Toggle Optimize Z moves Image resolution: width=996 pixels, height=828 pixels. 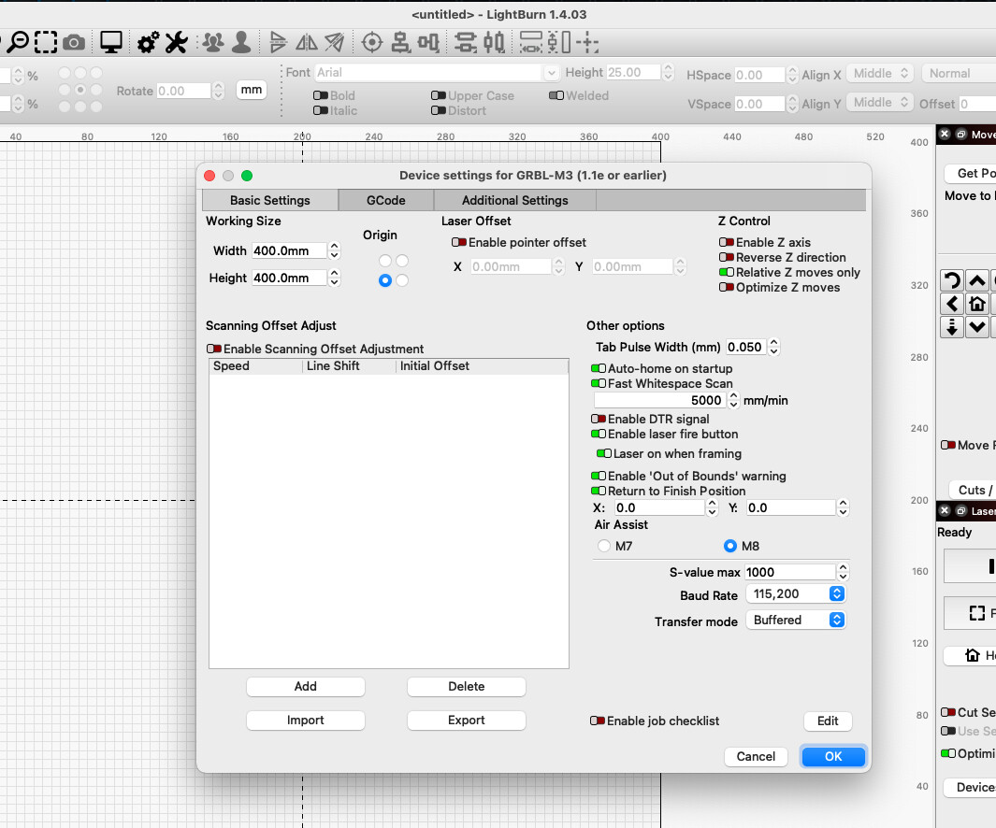coord(727,287)
